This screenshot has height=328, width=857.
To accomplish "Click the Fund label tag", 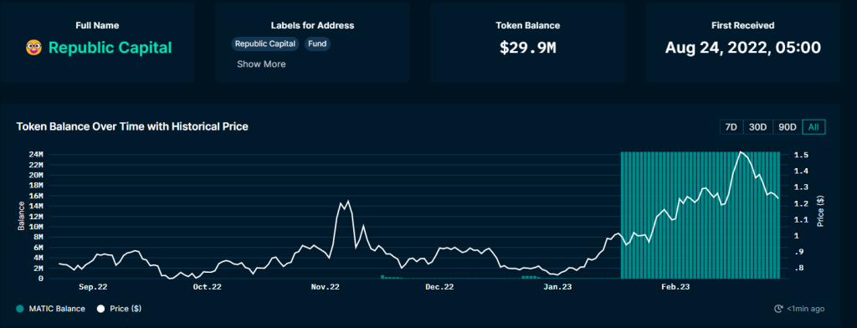I will [317, 44].
